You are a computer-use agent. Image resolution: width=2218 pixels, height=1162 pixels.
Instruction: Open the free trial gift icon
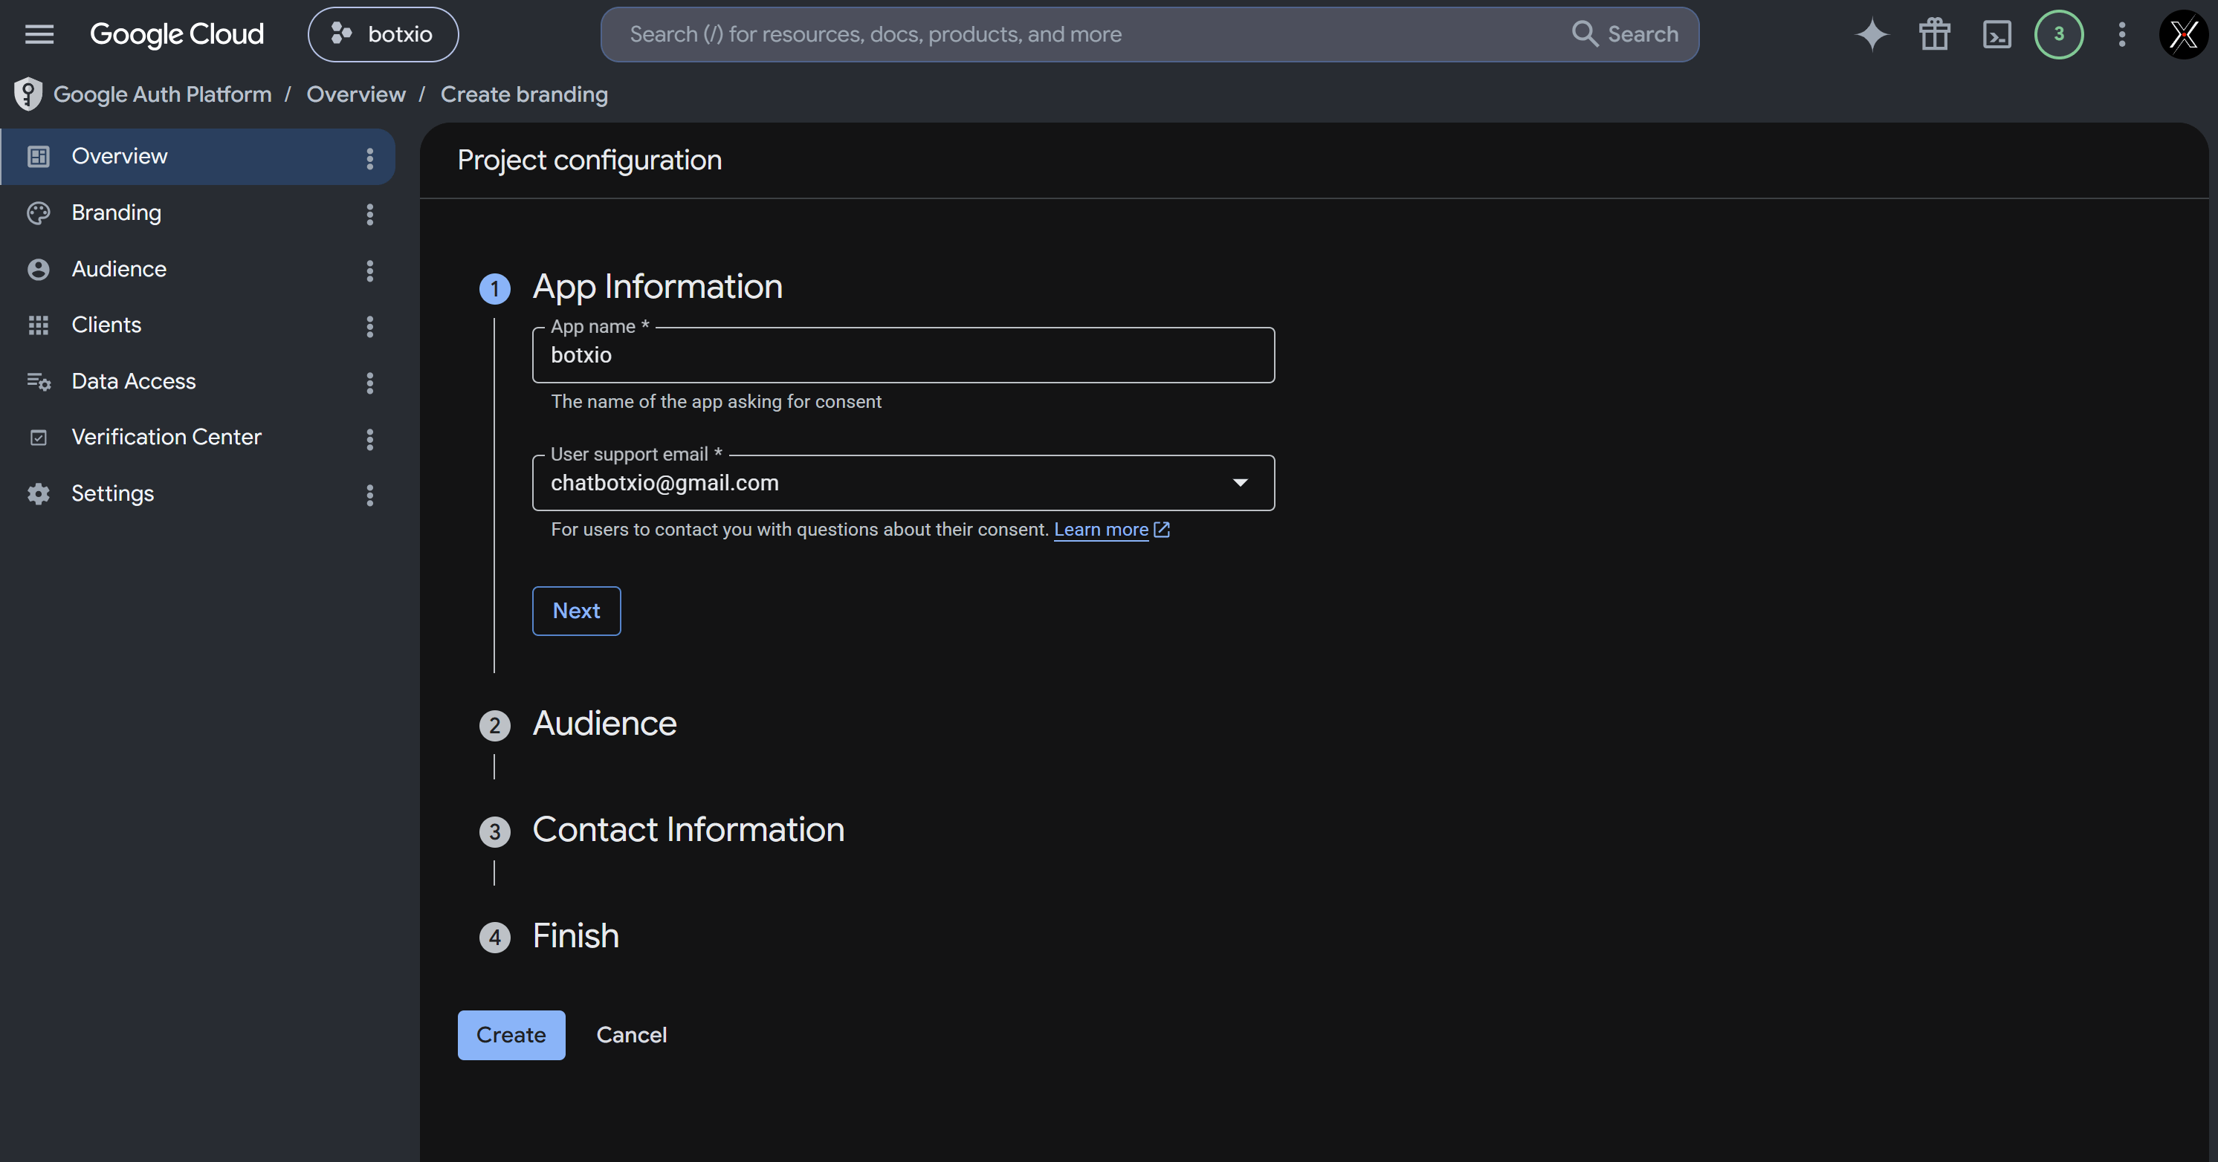(x=1934, y=34)
